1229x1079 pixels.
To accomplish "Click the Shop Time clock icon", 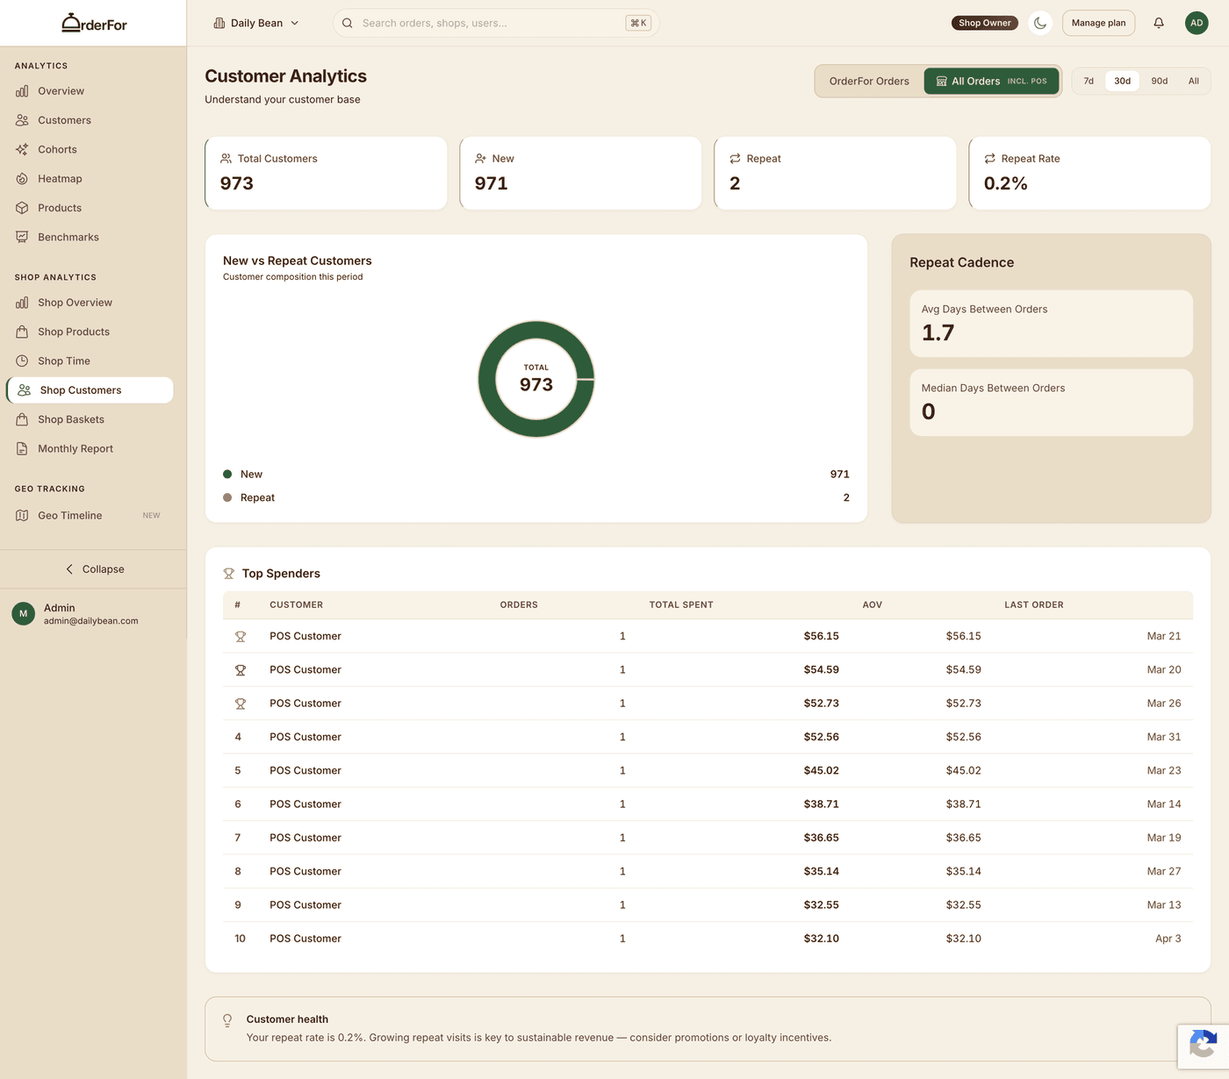I will pyautogui.click(x=22, y=361).
